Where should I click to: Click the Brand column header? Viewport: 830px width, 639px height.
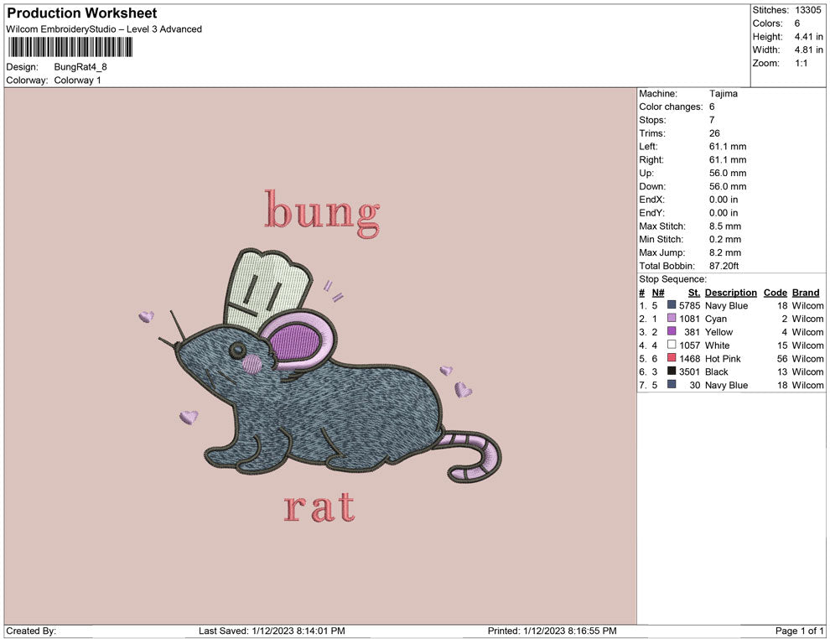tap(805, 293)
